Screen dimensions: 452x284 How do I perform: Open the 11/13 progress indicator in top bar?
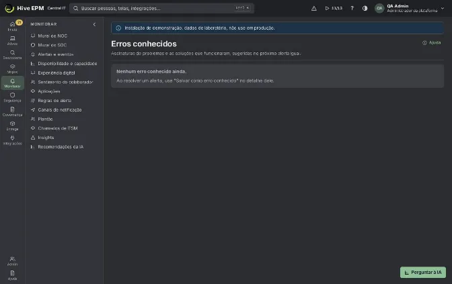click(334, 8)
